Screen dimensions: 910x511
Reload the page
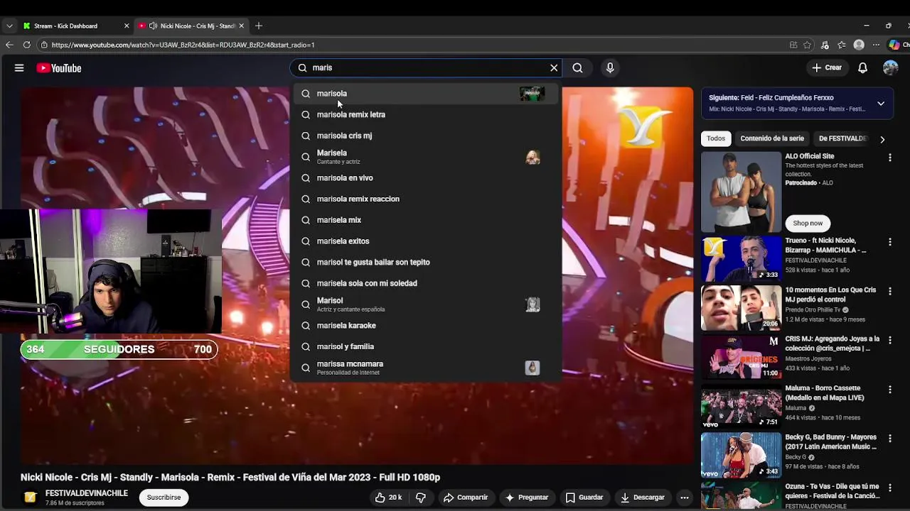tap(26, 45)
